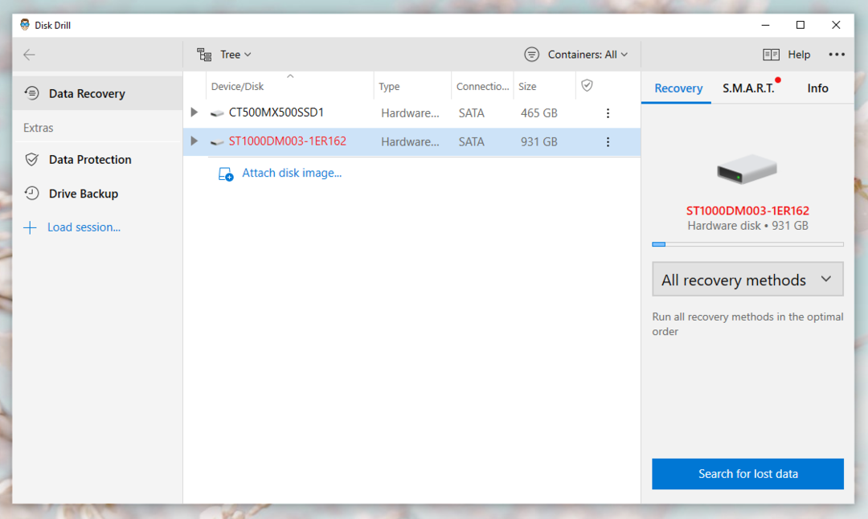Screen dimensions: 868x519
Task: Switch to the Info tab
Action: pyautogui.click(x=817, y=88)
